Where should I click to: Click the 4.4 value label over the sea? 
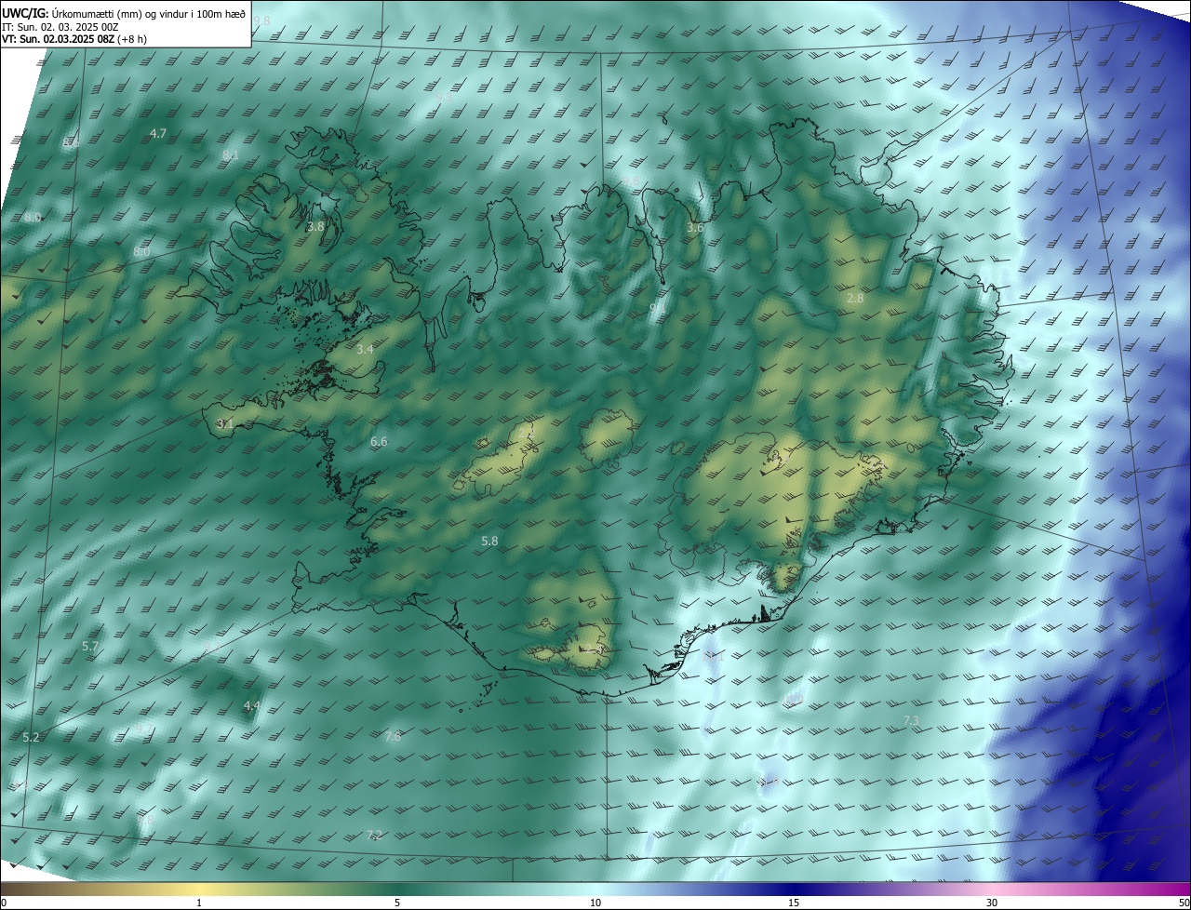tap(251, 706)
